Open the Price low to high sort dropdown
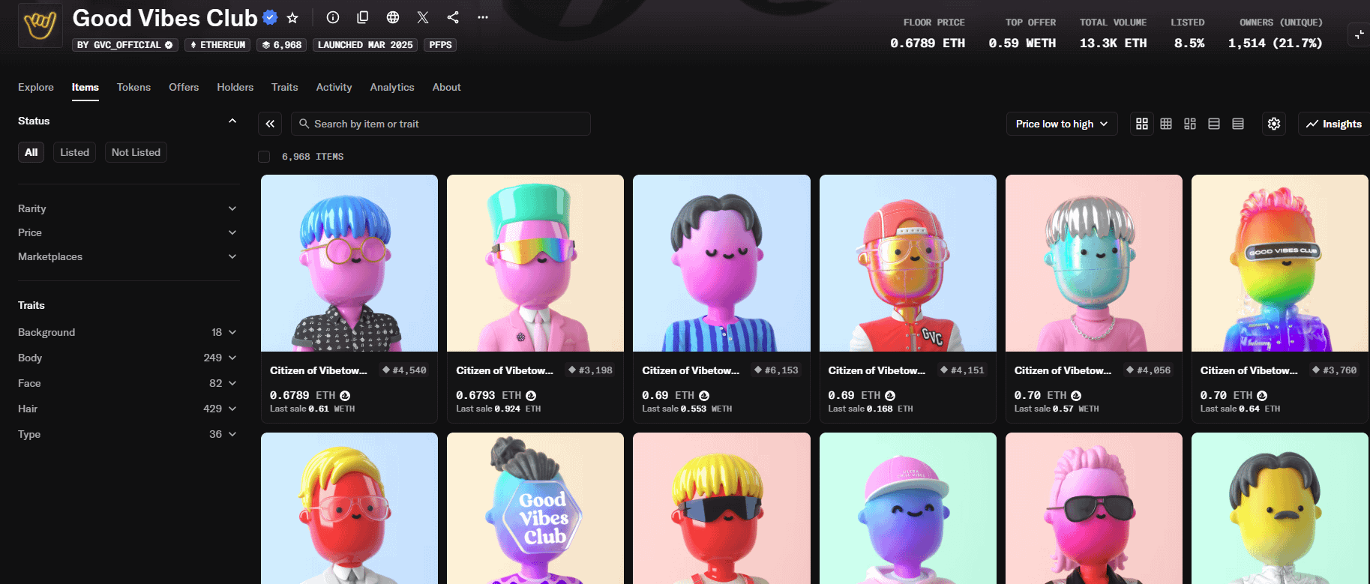The image size is (1370, 584). (x=1062, y=124)
